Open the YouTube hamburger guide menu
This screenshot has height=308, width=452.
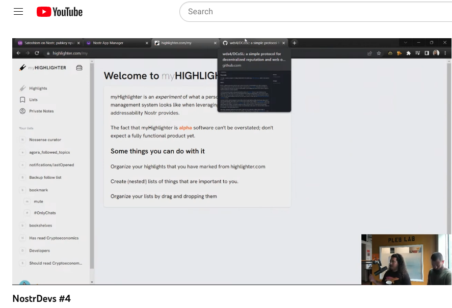coord(18,12)
